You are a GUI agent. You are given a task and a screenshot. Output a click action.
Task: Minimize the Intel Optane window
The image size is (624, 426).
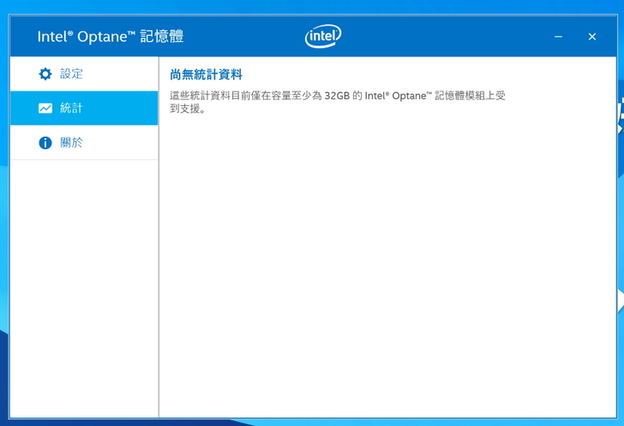(558, 37)
